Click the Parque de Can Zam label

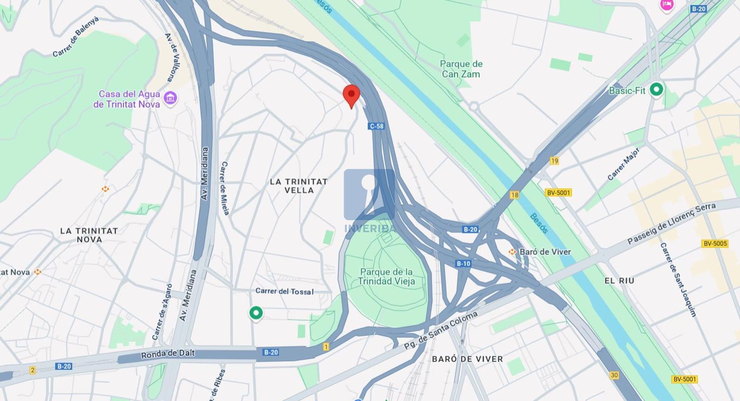tap(461, 69)
